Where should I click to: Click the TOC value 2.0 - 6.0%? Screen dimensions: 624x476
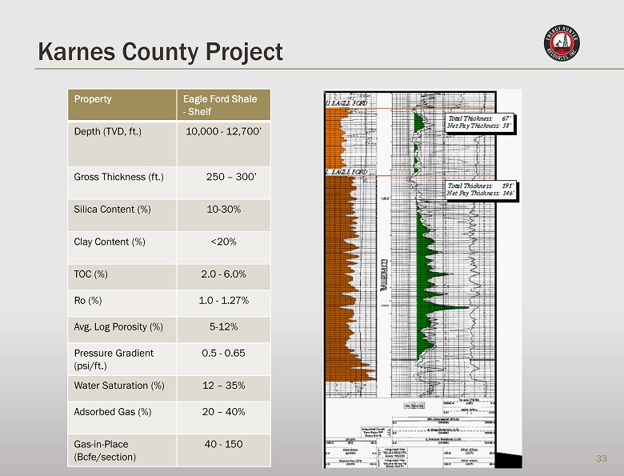coord(223,274)
